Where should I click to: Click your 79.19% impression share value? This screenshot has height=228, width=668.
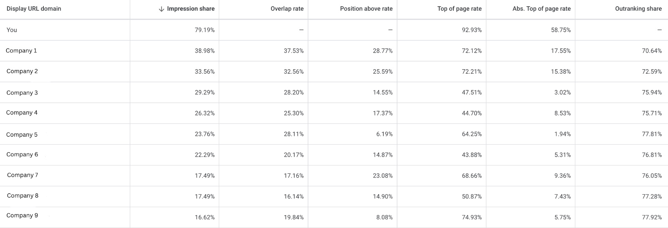click(x=205, y=30)
